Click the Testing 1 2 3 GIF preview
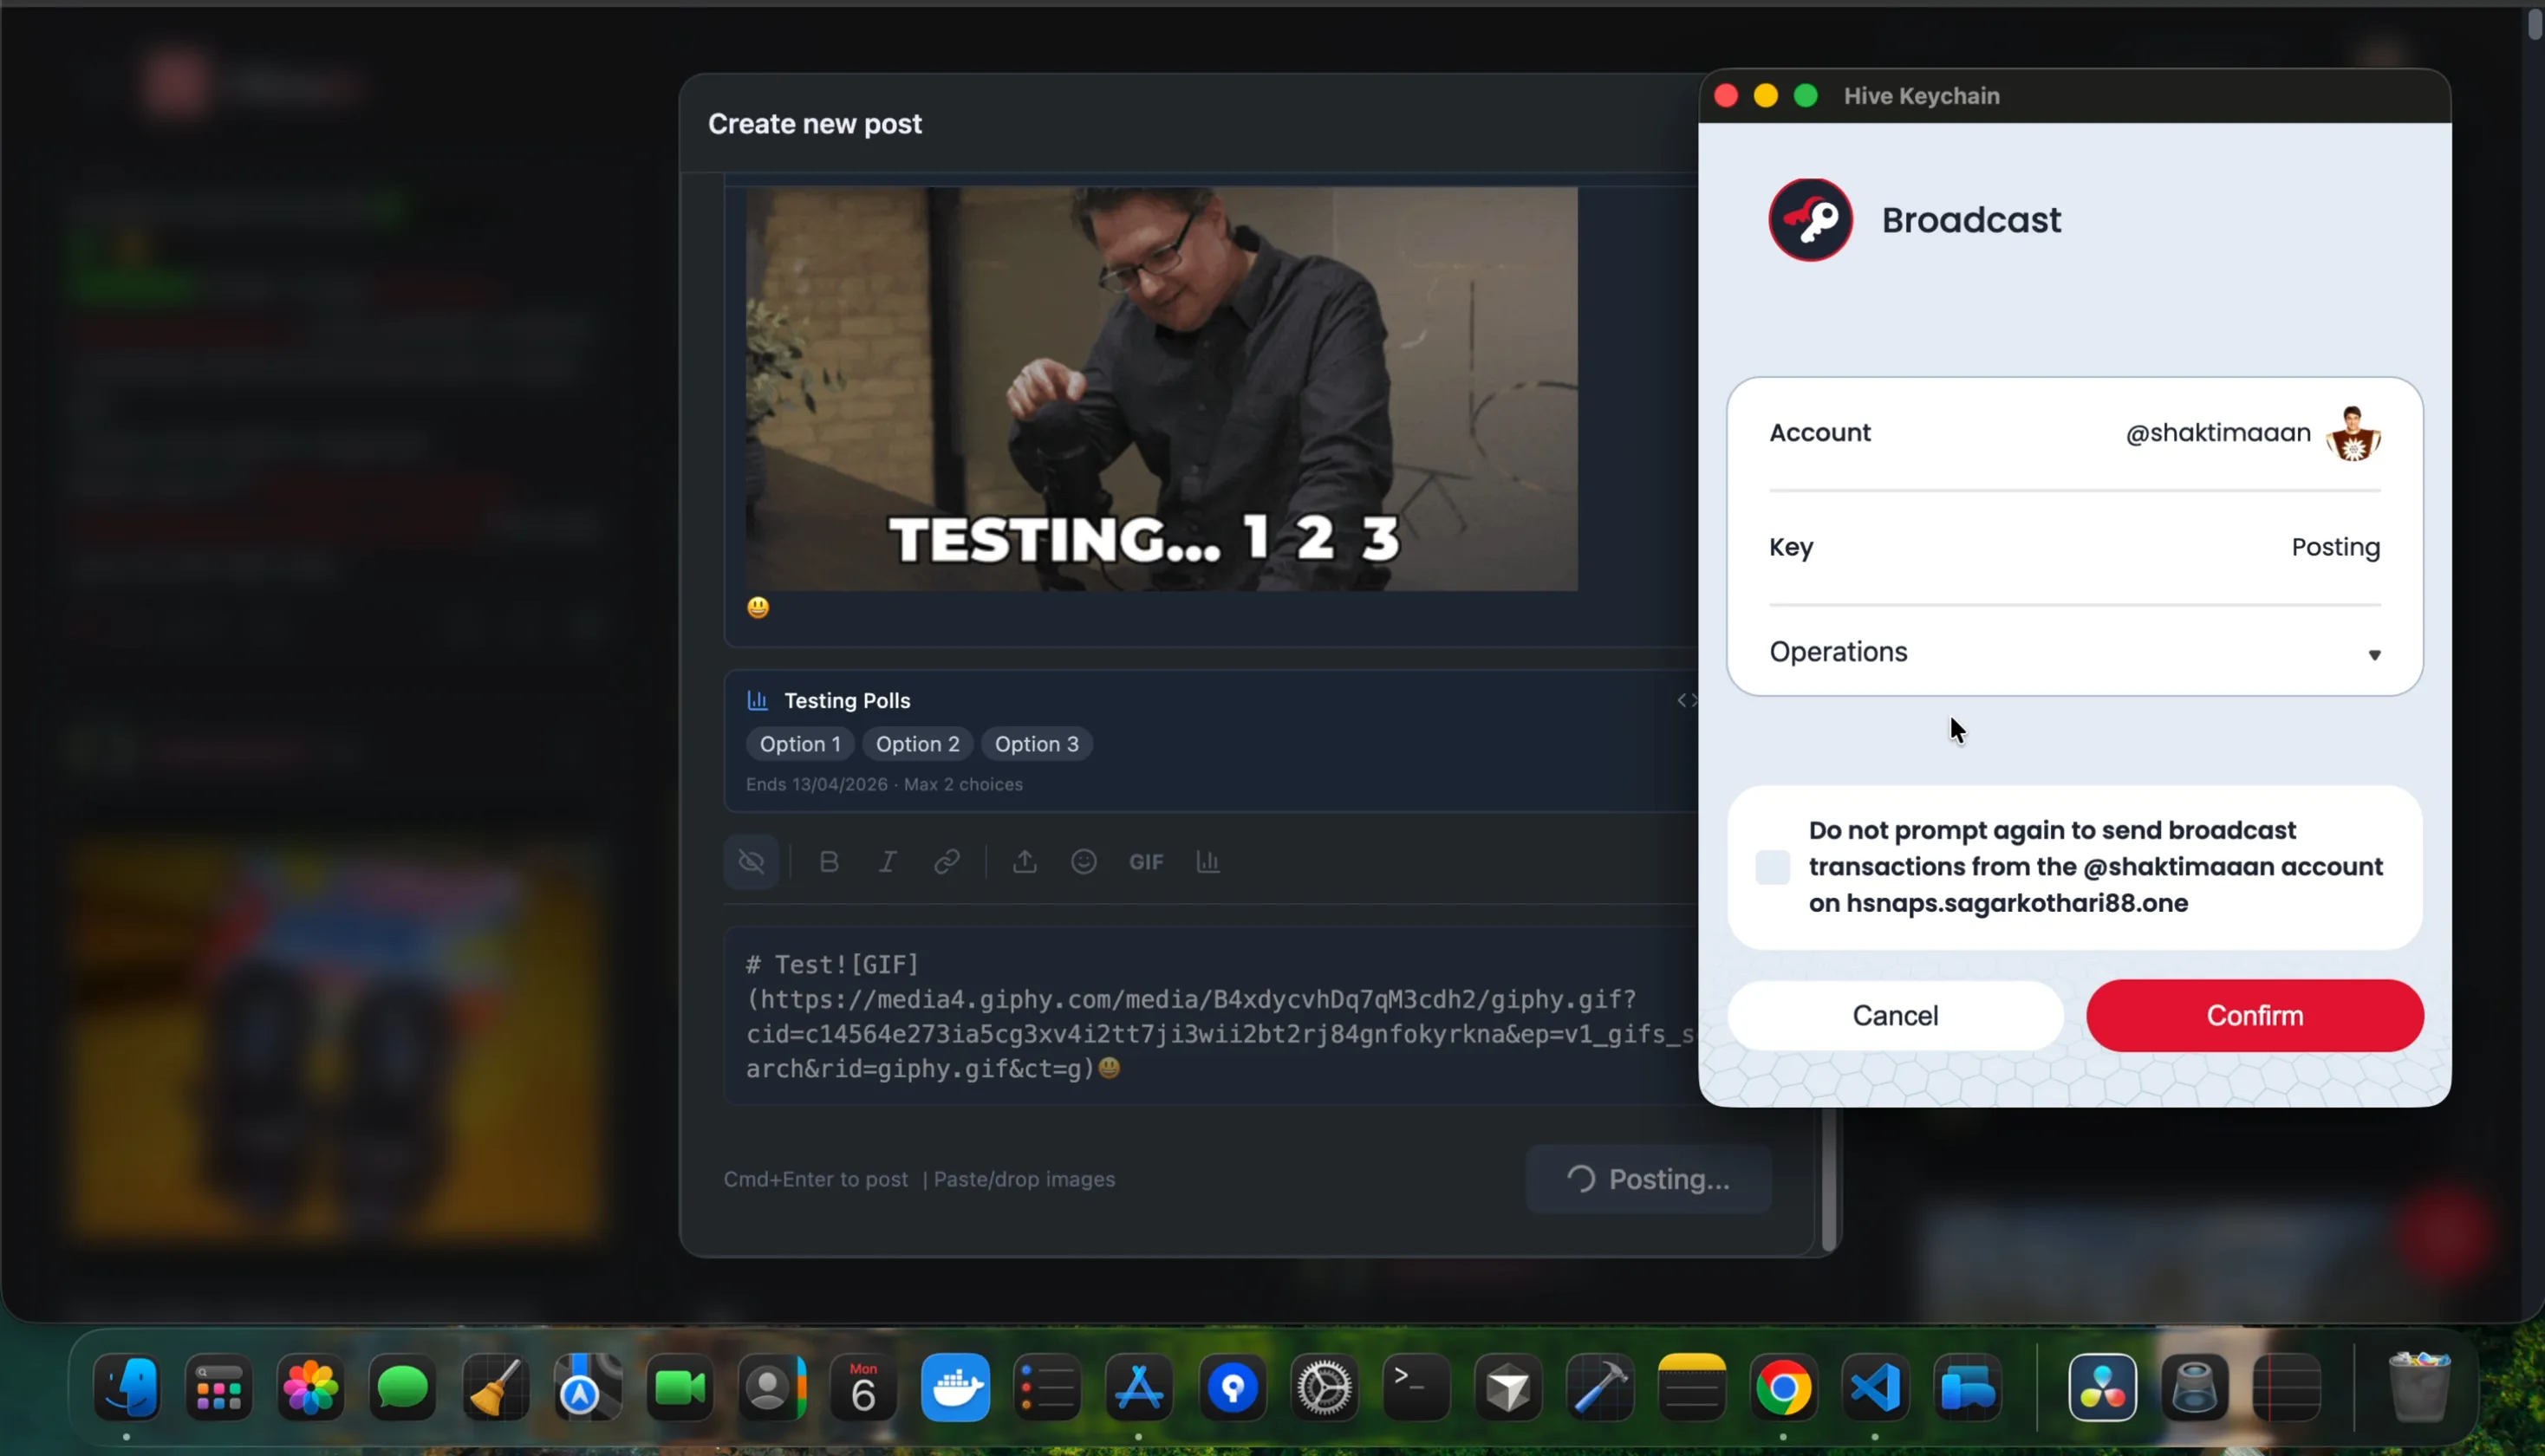 click(x=1161, y=389)
